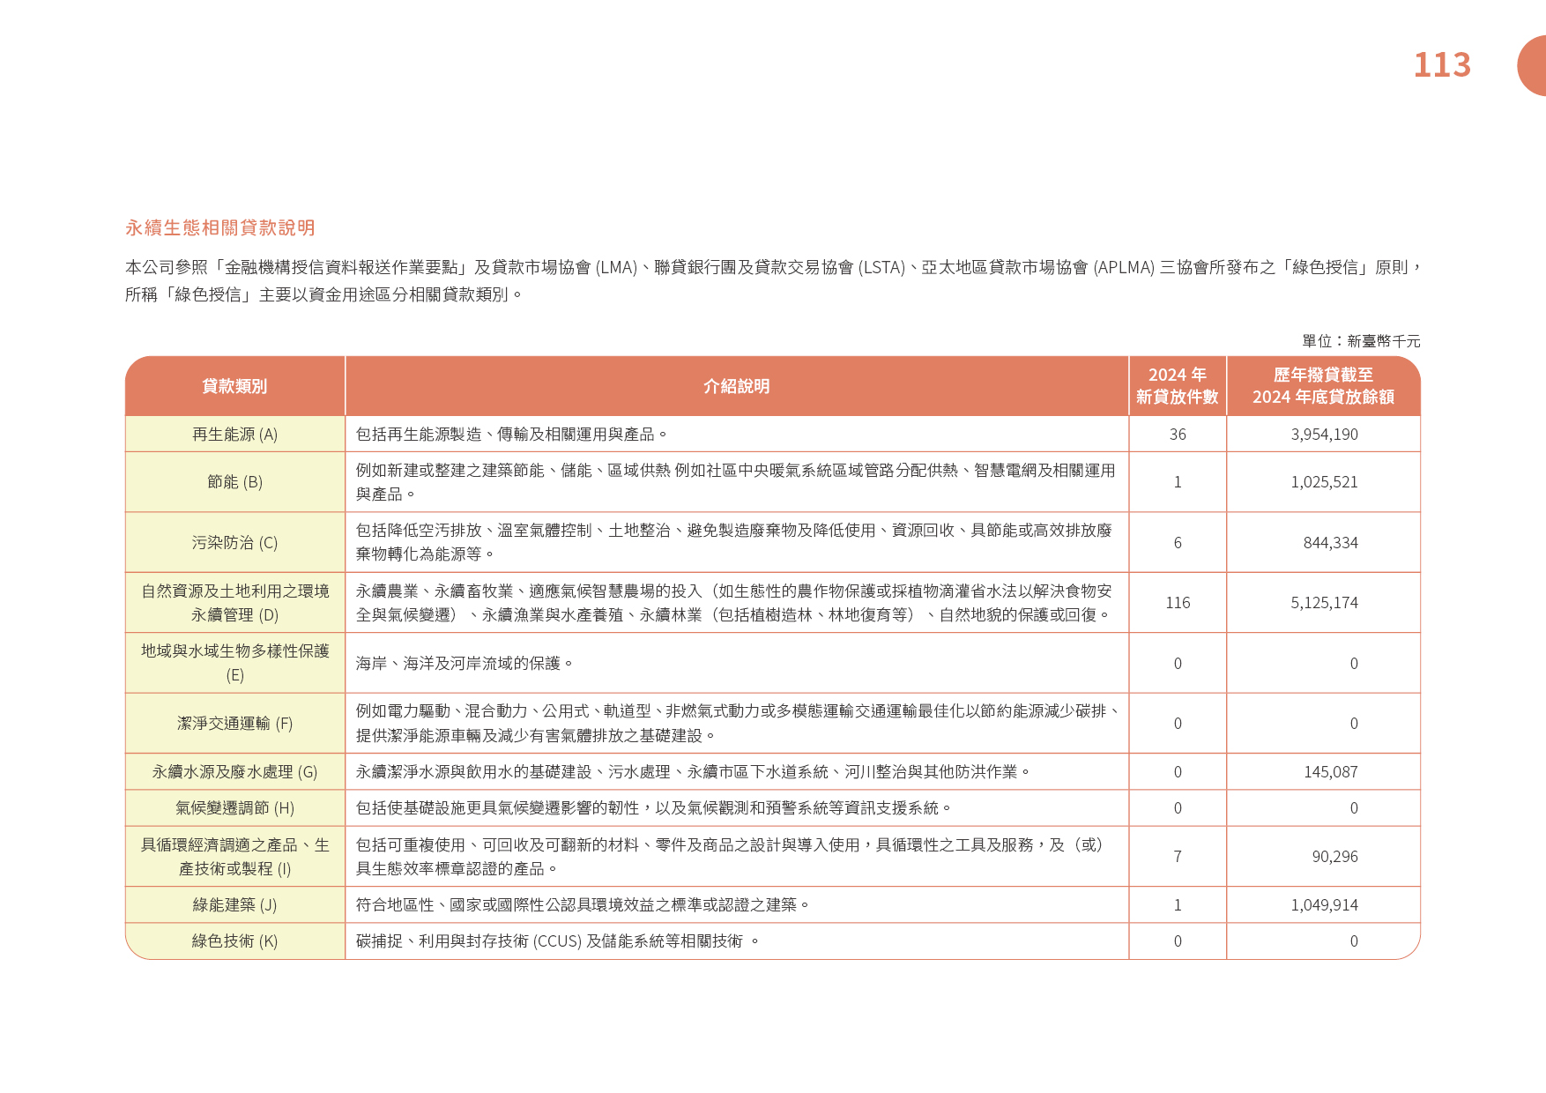The width and height of the screenshot is (1546, 1093).
Task: Click the loan count 7
Action: 1178,857
